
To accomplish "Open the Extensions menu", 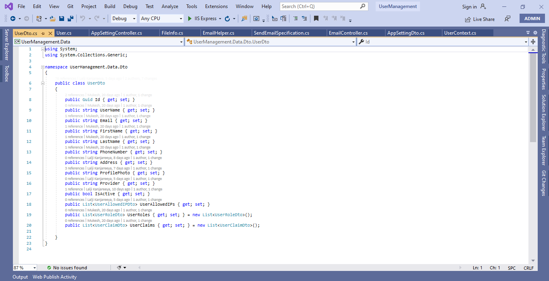I will pos(216,6).
